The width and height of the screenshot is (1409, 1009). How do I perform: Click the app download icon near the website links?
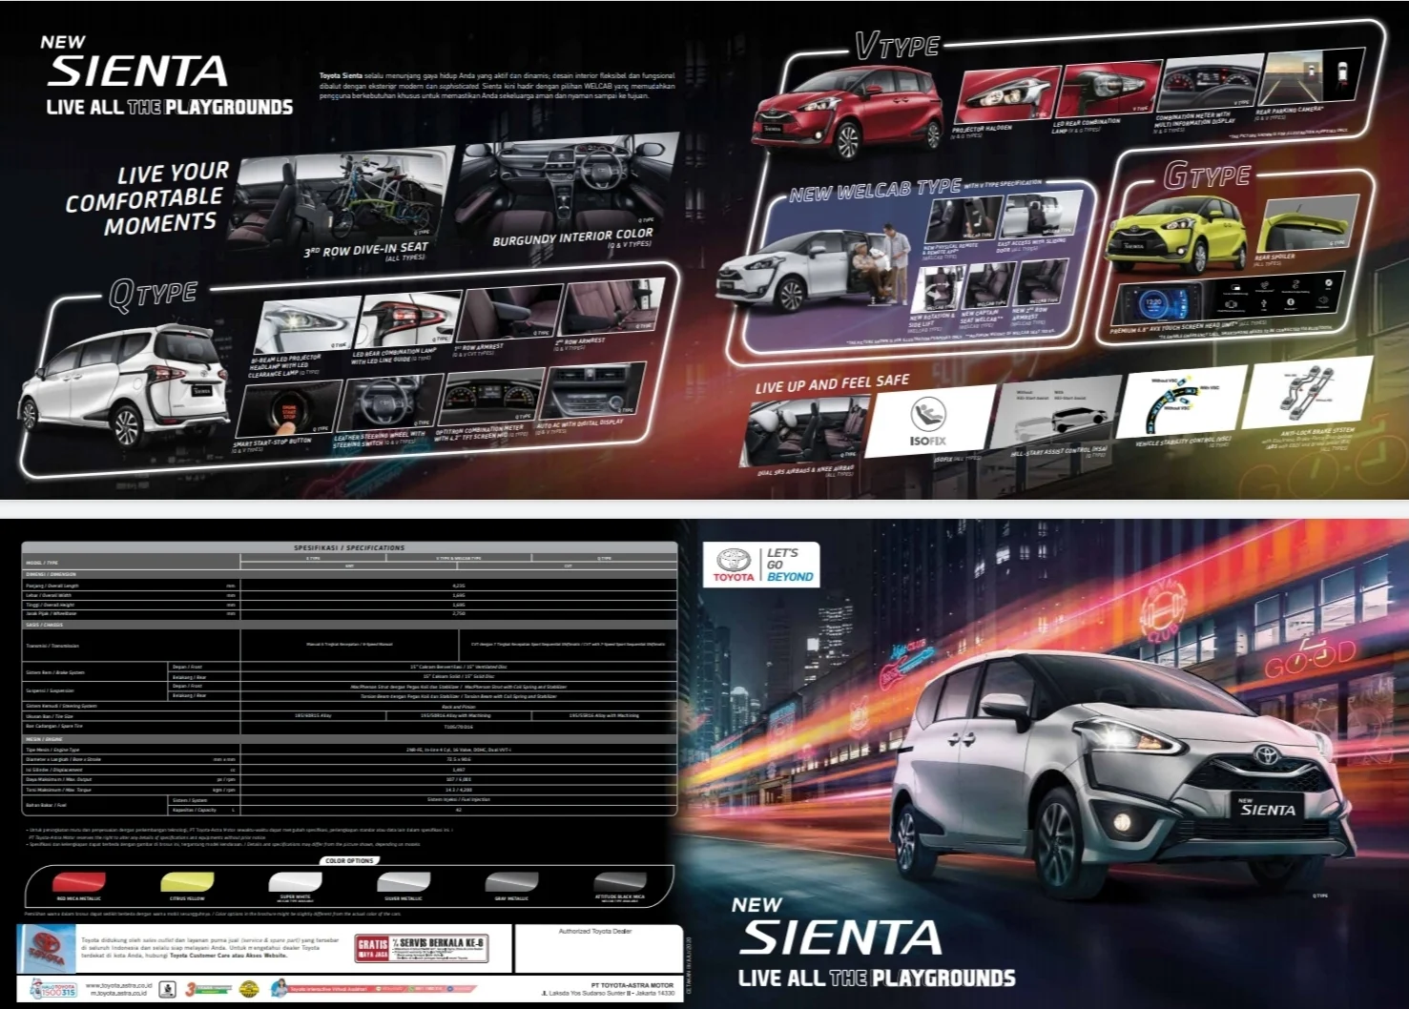(x=169, y=988)
